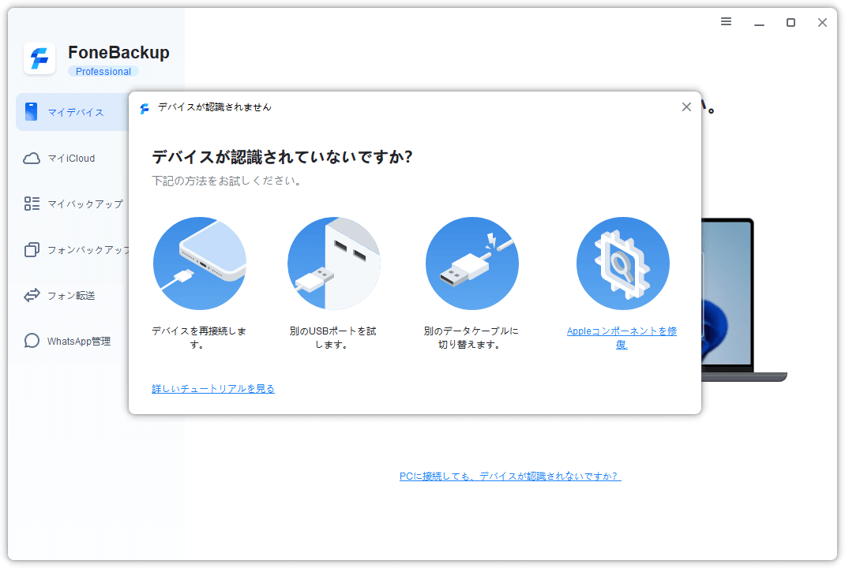Click the FoneBackup logo icon
This screenshot has height=568, width=845.
39,58
